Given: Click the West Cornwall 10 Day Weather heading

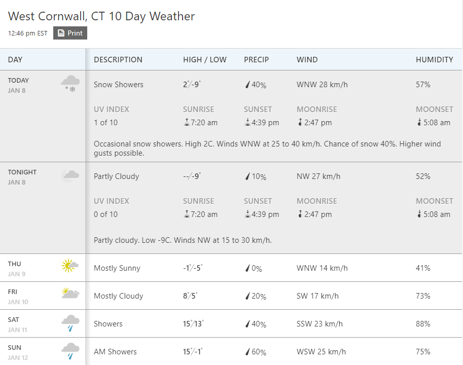Looking at the screenshot, I should [101, 16].
